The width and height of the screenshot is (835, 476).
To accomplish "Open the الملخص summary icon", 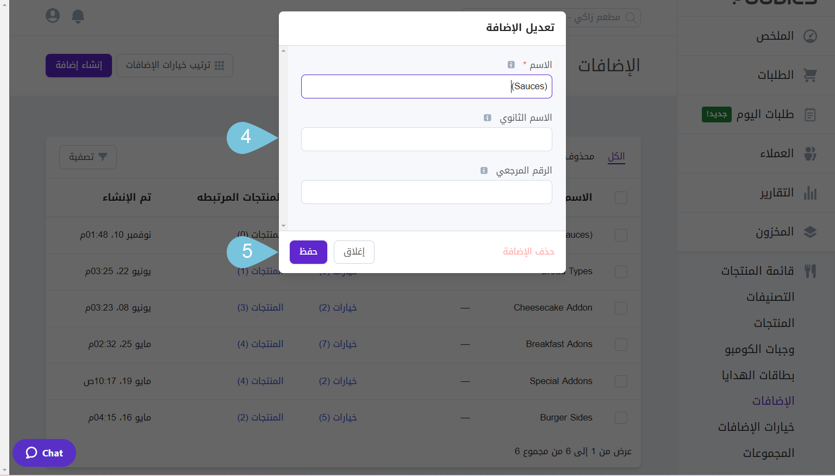I will tap(809, 36).
